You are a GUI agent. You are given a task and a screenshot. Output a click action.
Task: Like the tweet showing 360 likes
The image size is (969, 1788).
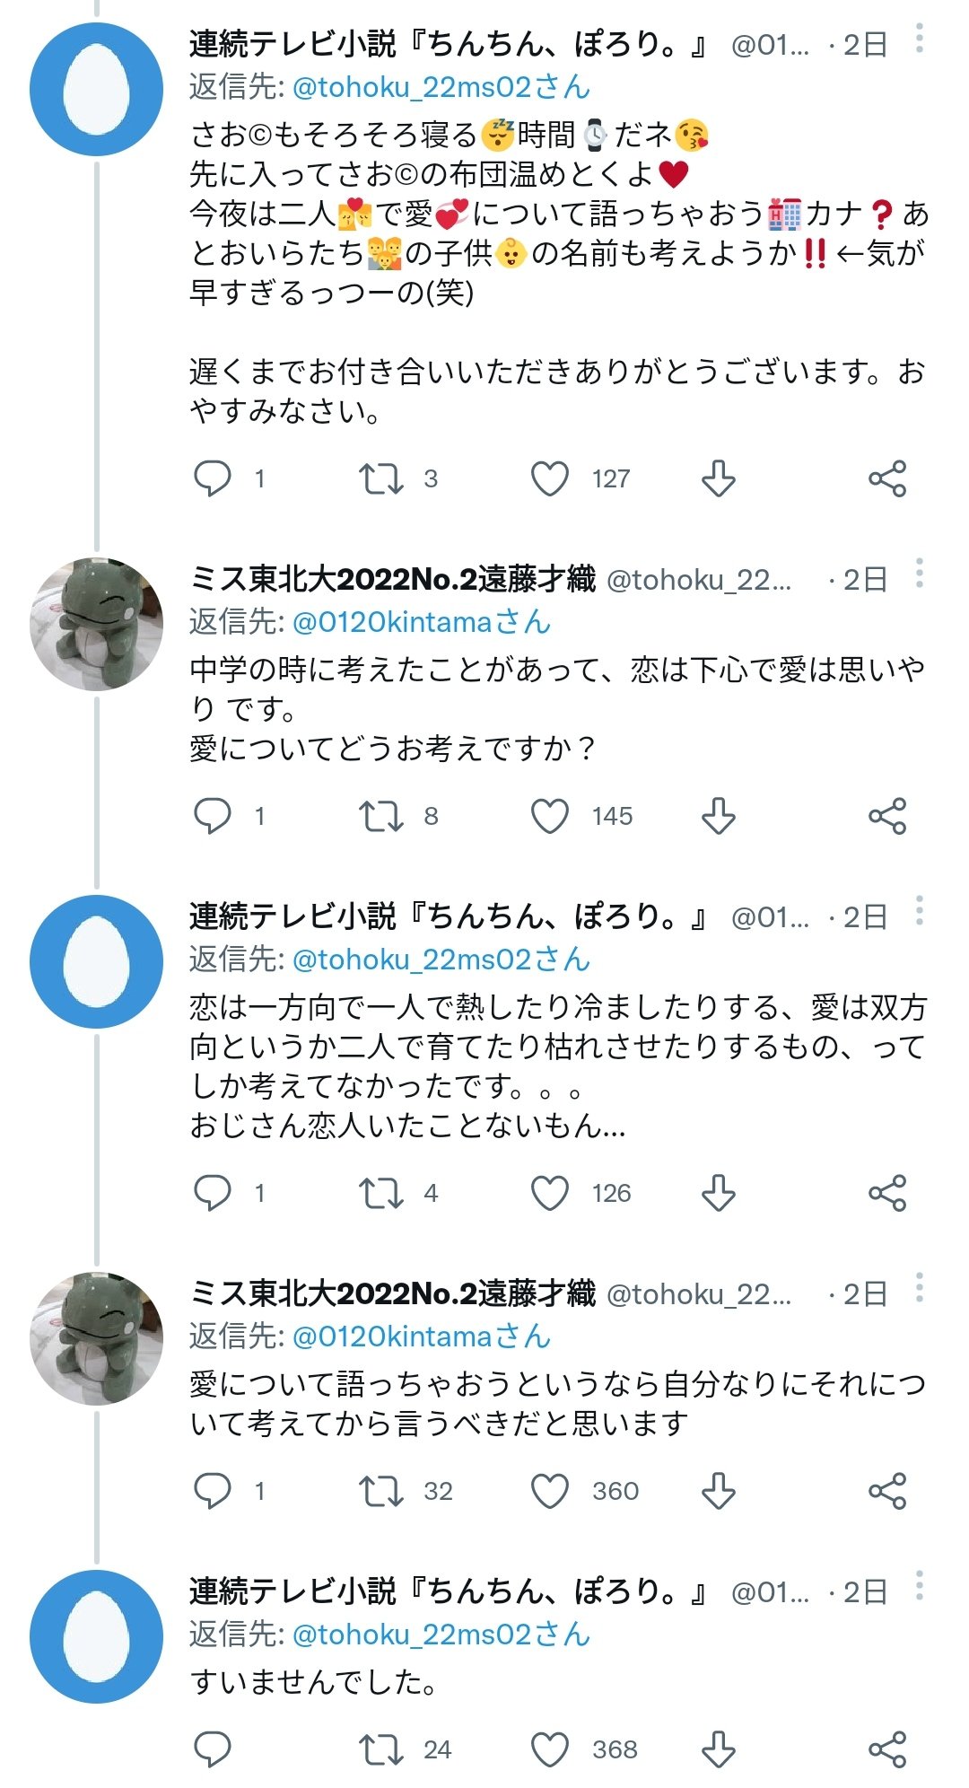tap(550, 1491)
